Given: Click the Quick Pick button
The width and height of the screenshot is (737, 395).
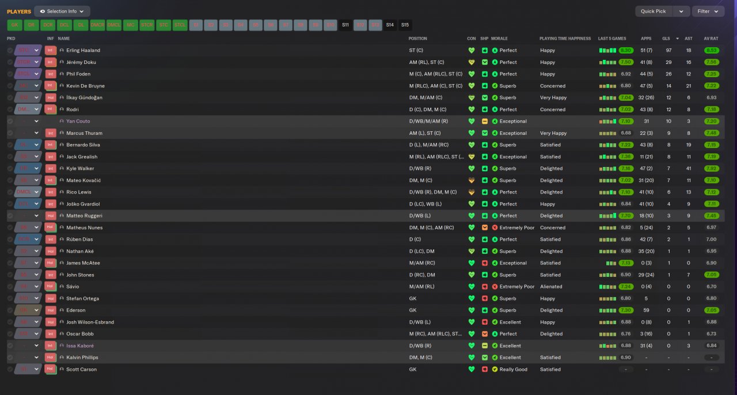Looking at the screenshot, I should coord(654,11).
